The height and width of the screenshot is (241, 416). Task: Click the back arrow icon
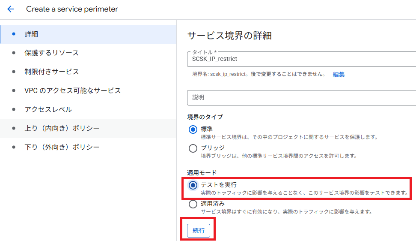pos(11,9)
